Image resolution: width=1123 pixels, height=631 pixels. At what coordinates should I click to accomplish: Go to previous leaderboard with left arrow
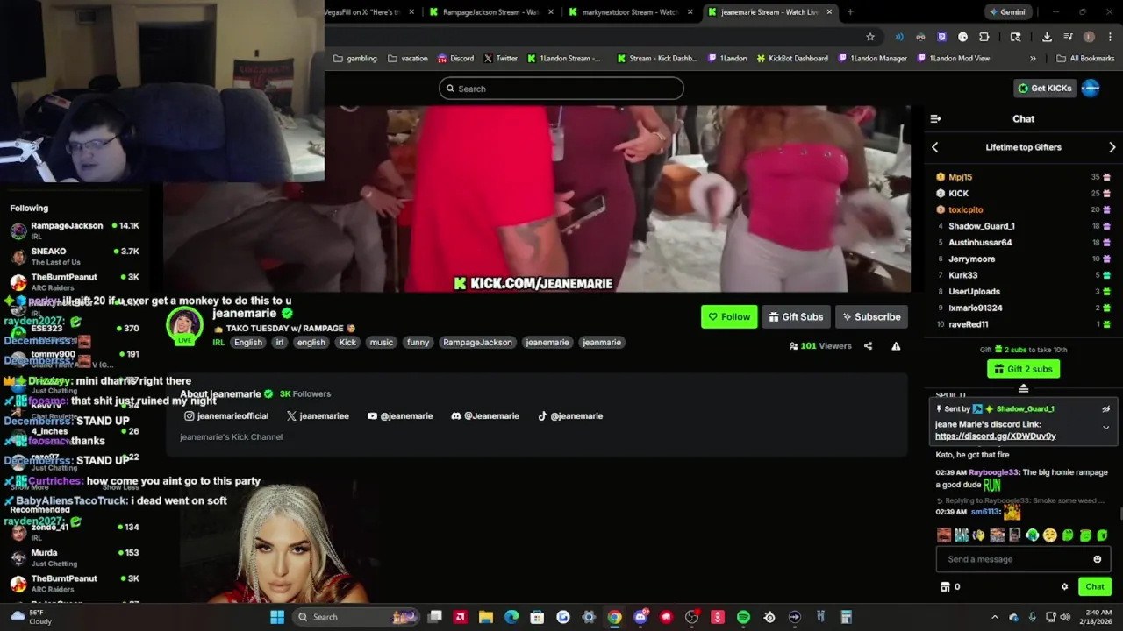tap(934, 147)
